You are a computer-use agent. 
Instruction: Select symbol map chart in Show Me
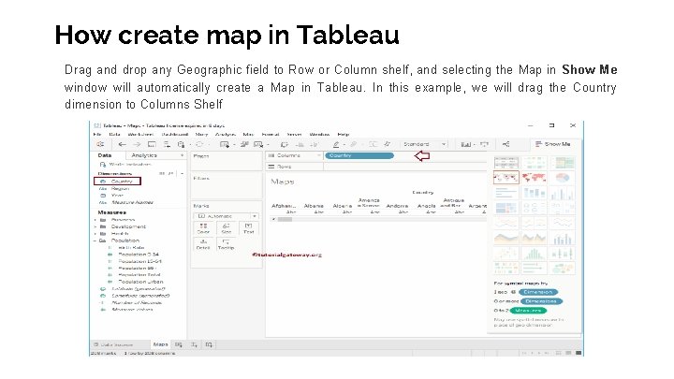[505, 178]
